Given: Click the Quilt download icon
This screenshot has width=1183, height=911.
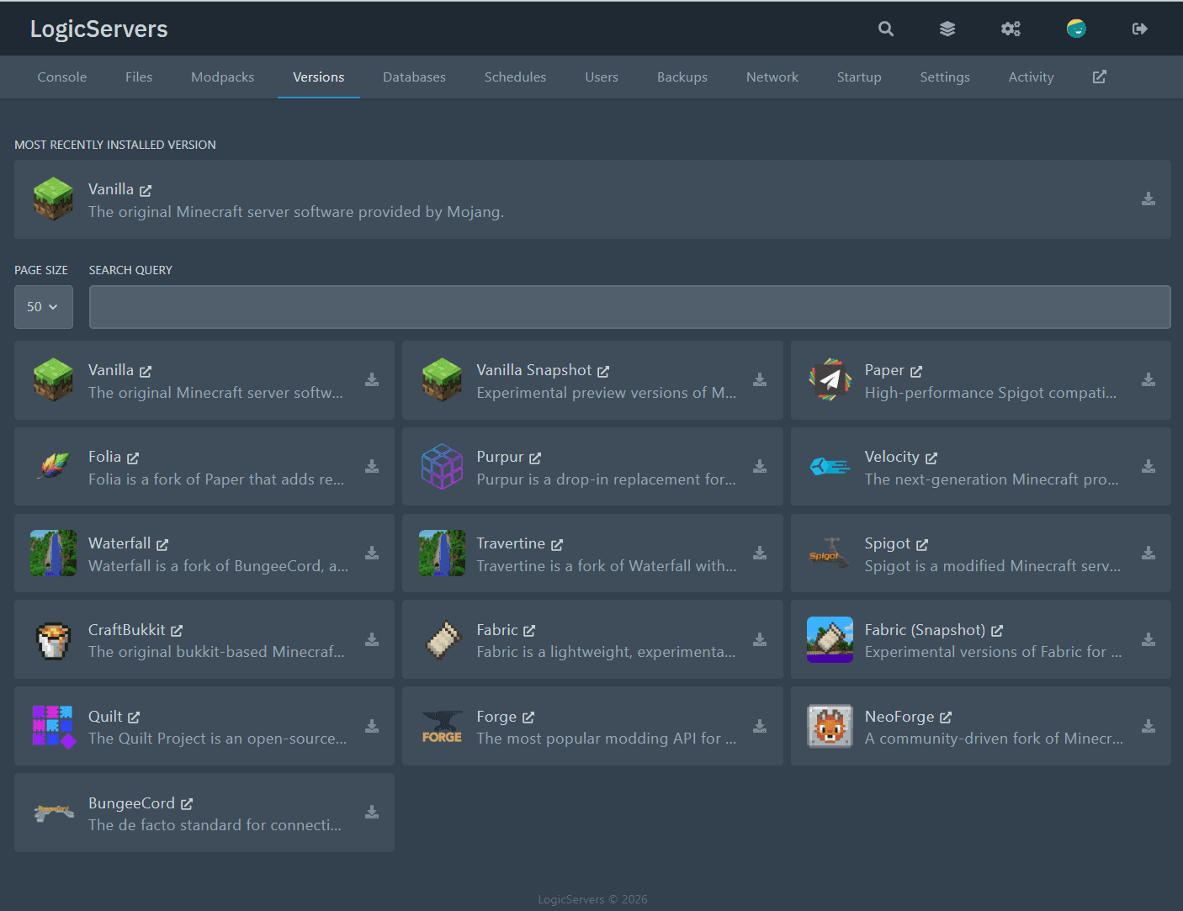Looking at the screenshot, I should click(x=372, y=726).
